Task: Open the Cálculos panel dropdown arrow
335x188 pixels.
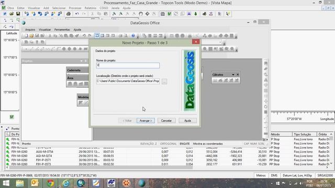Action: pos(233,75)
